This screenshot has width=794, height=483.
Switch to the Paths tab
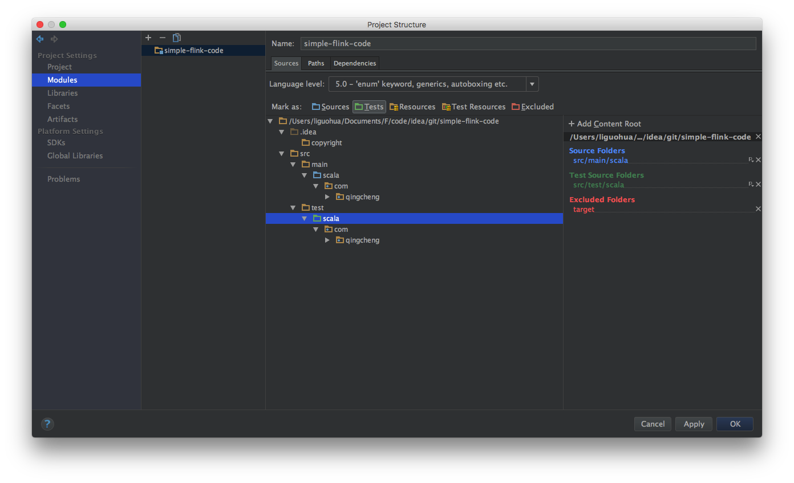click(x=315, y=63)
